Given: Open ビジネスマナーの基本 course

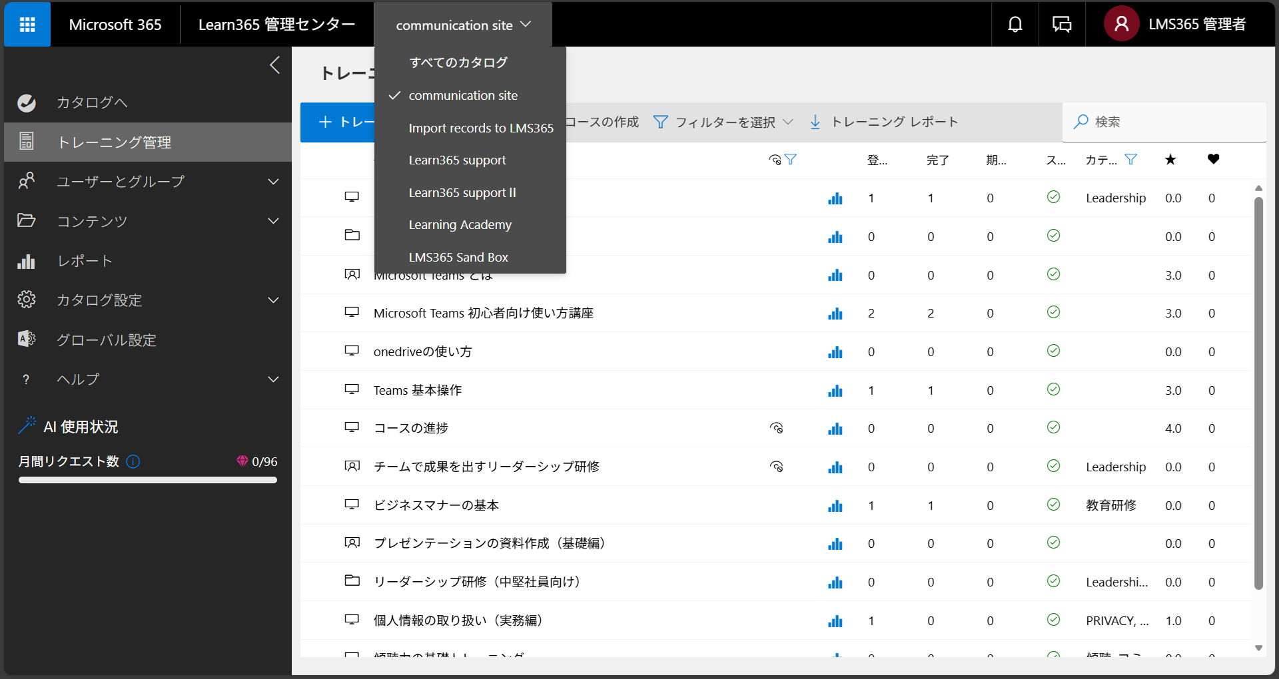Looking at the screenshot, I should (436, 505).
